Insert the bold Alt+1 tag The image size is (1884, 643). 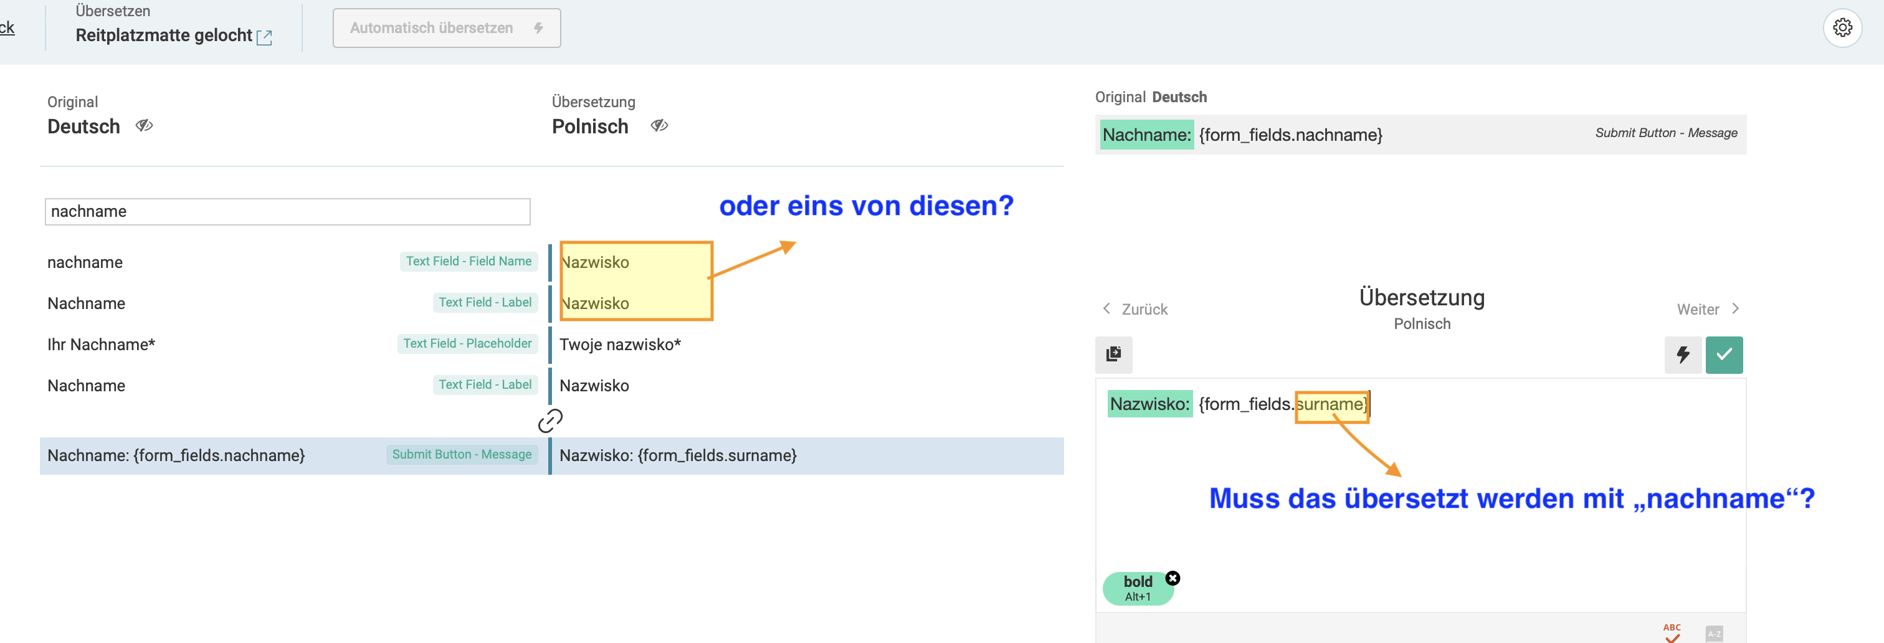tap(1137, 588)
